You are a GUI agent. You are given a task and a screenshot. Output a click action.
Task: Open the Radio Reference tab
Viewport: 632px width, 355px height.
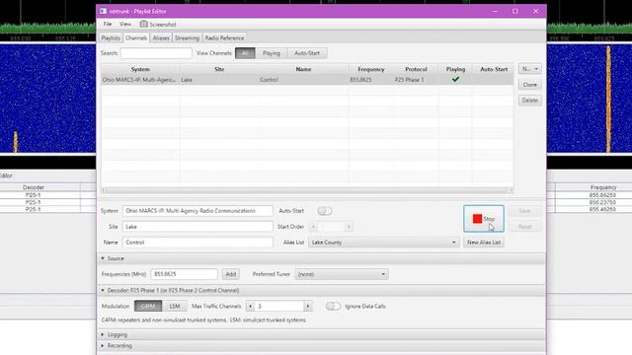(x=224, y=37)
